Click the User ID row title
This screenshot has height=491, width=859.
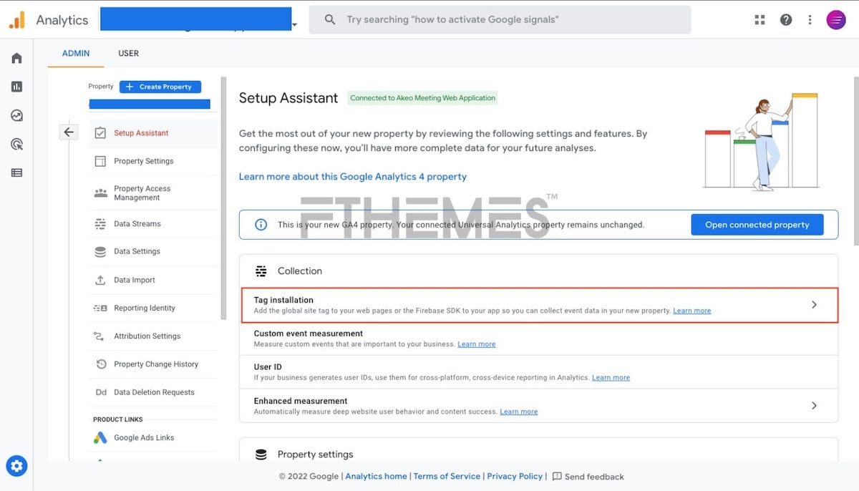pos(268,367)
